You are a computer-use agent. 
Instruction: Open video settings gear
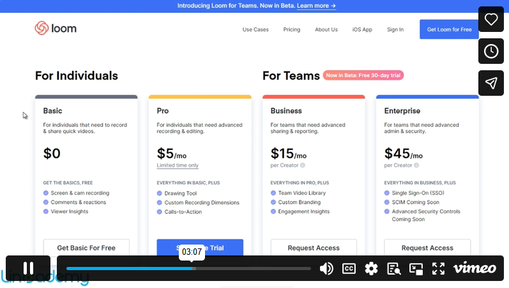click(371, 268)
